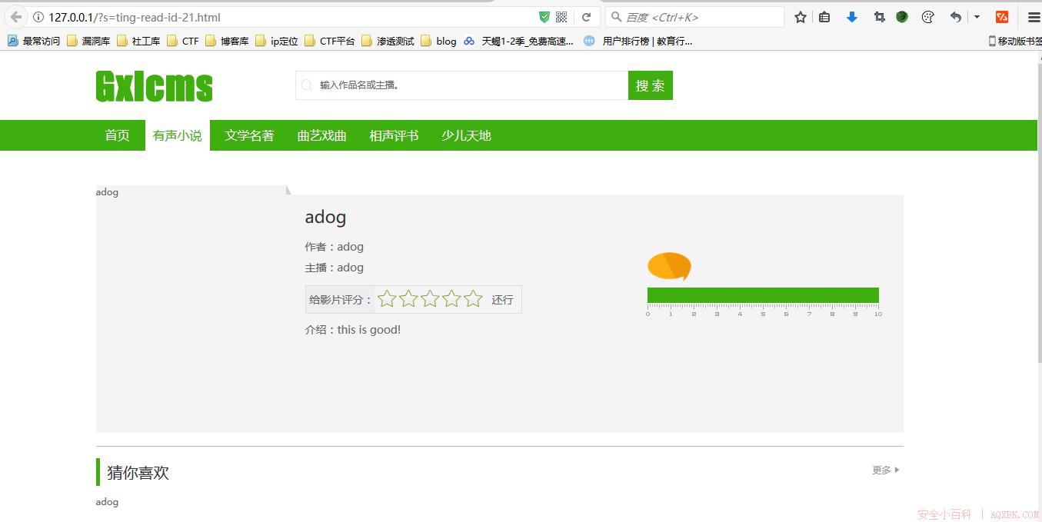Open the 曲艺戏曲 nav item
The height and width of the screenshot is (522, 1042).
(x=322, y=135)
